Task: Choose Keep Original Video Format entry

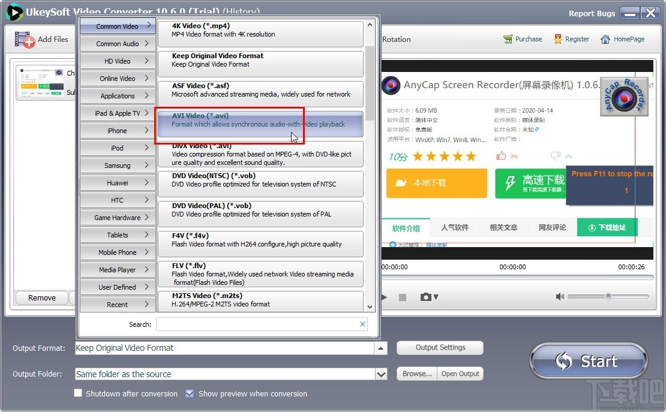Action: (x=260, y=64)
